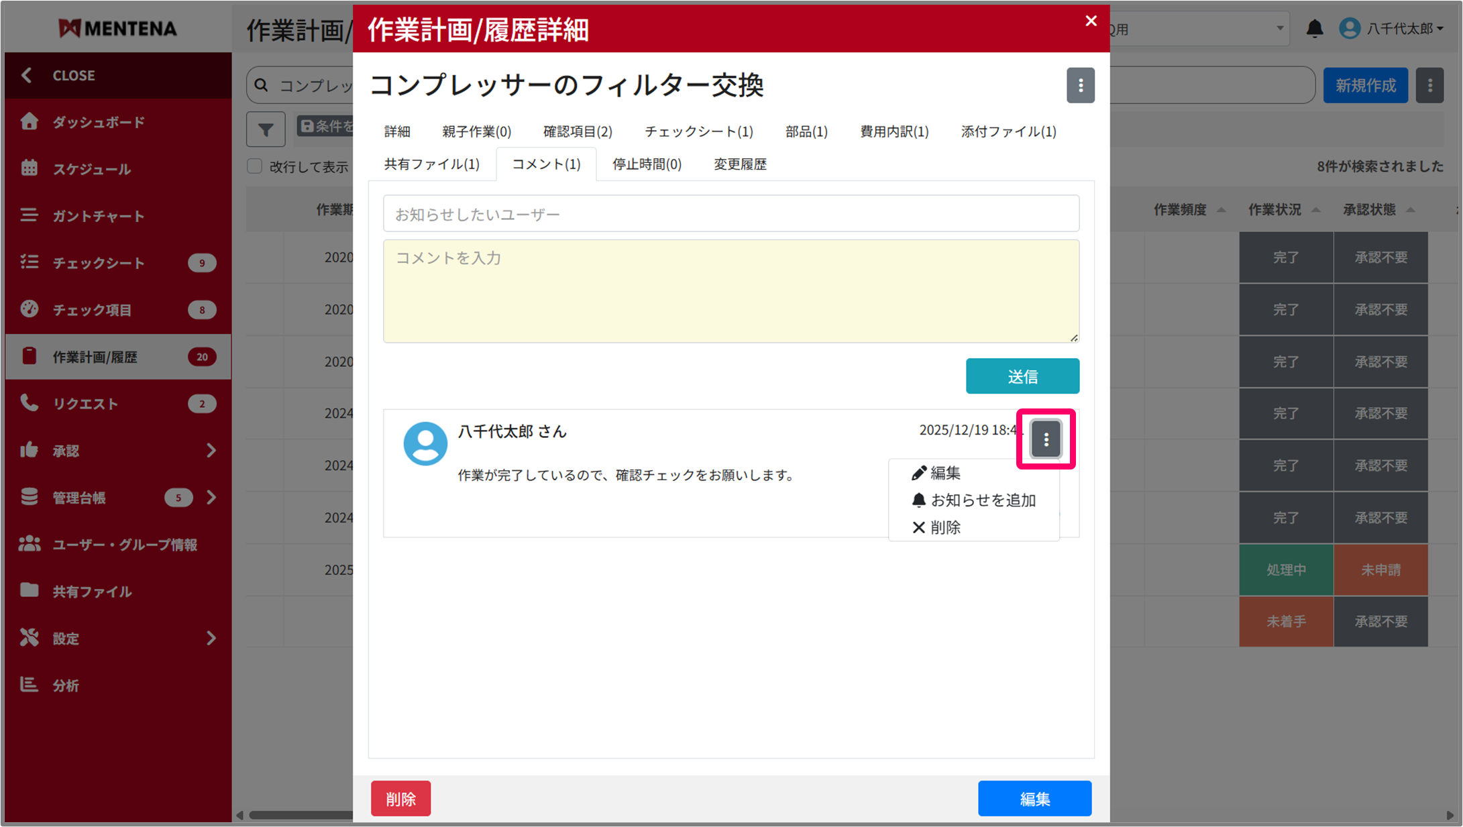Open the 分析 chart icon in the sidebar
The width and height of the screenshot is (1463, 827).
click(x=30, y=685)
